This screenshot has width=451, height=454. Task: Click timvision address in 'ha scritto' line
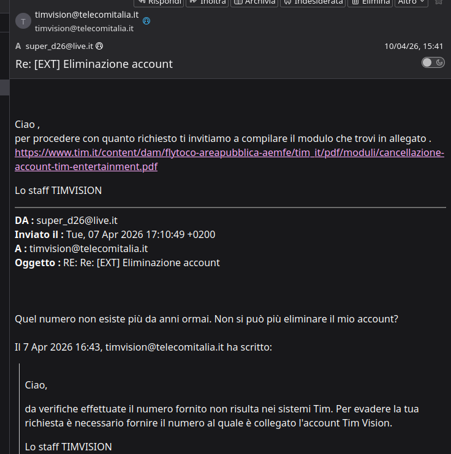pos(164,347)
